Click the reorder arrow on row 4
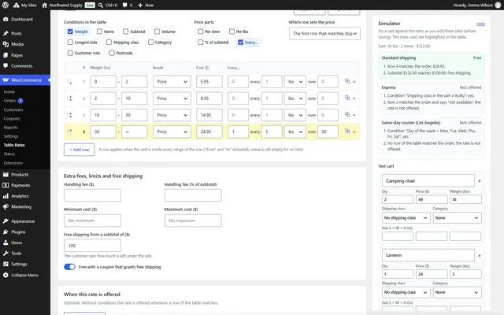Screen dimensions: 504x315 coord(69,132)
